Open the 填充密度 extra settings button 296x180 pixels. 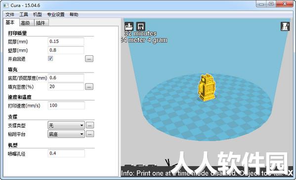click(x=89, y=87)
